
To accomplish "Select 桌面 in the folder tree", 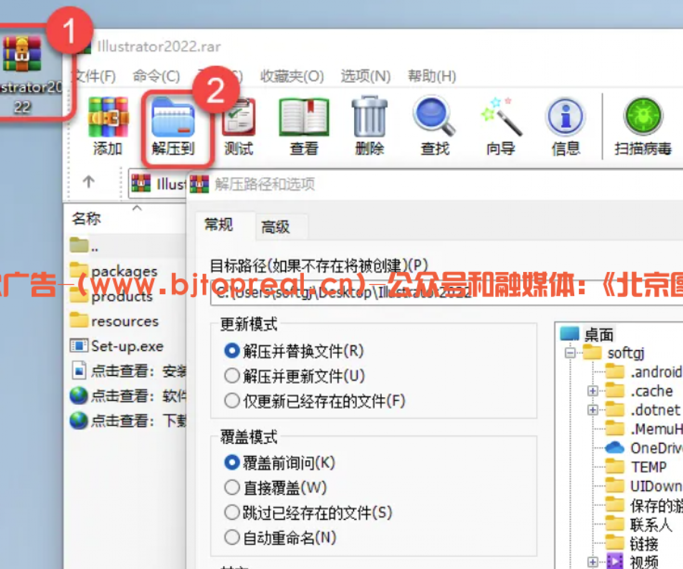I will click(588, 335).
